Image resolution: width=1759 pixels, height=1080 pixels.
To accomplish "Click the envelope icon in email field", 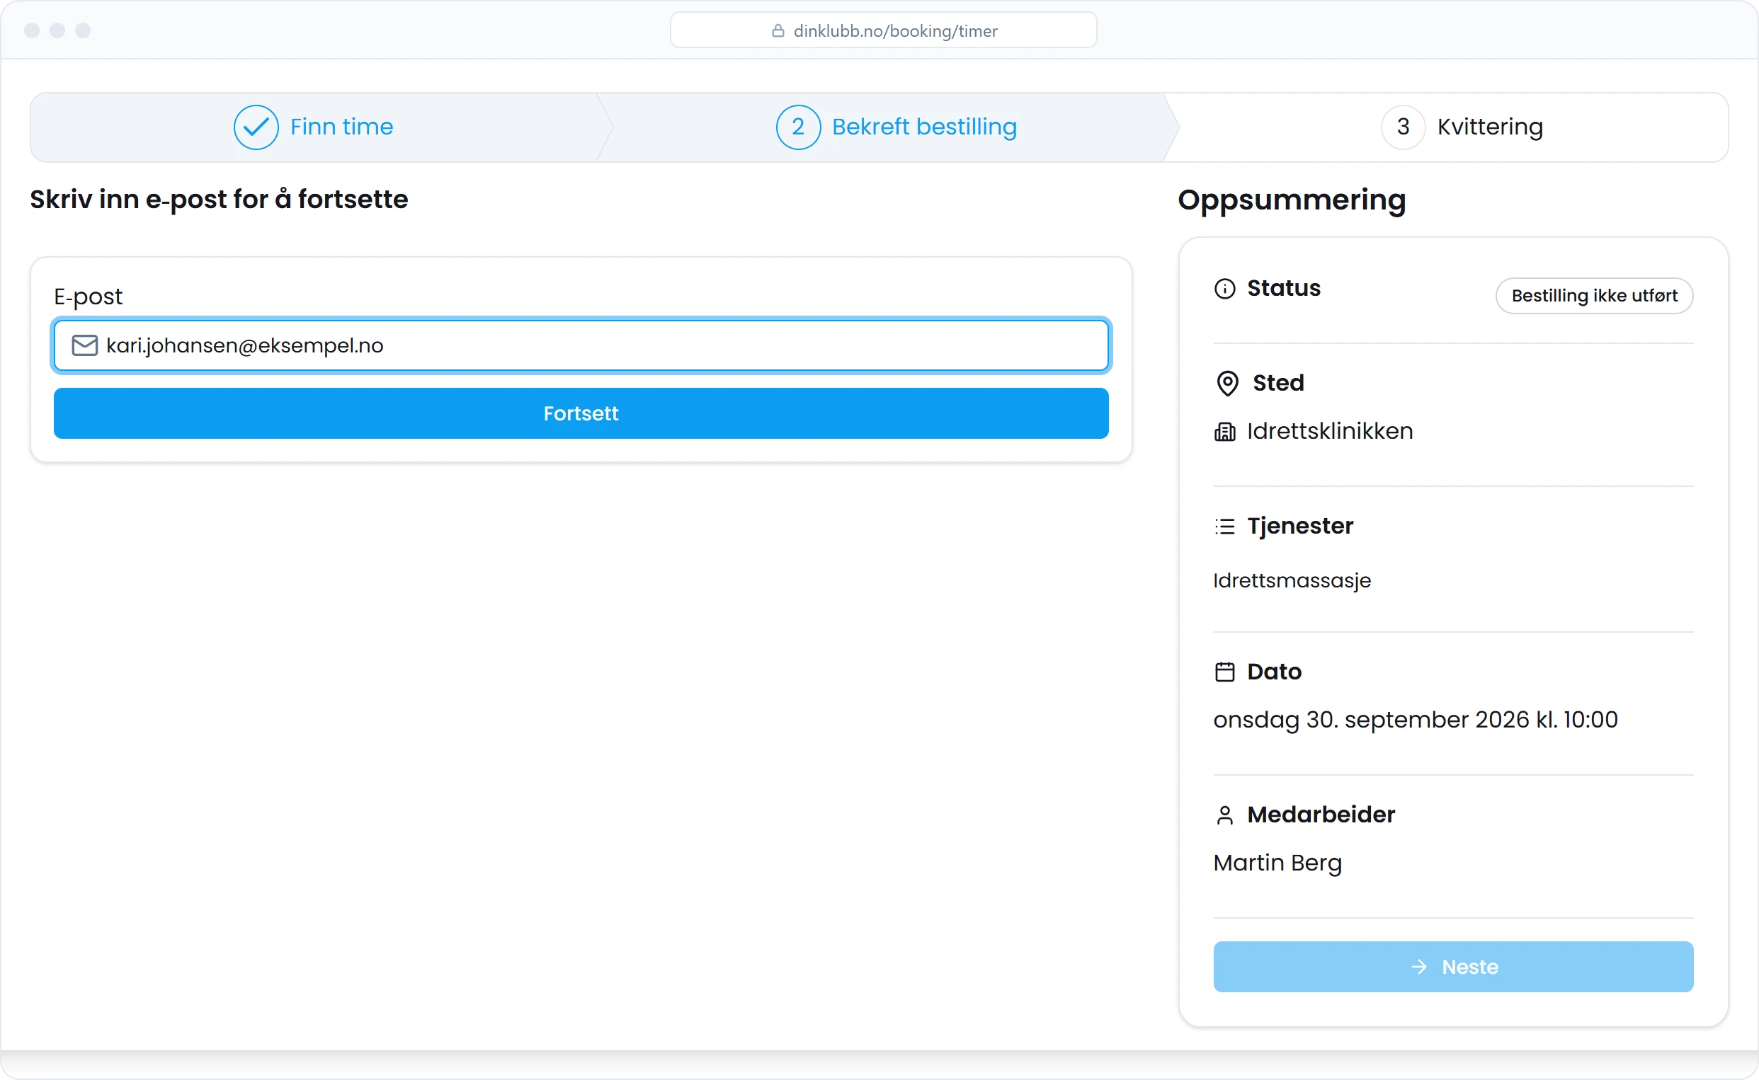I will coord(84,345).
